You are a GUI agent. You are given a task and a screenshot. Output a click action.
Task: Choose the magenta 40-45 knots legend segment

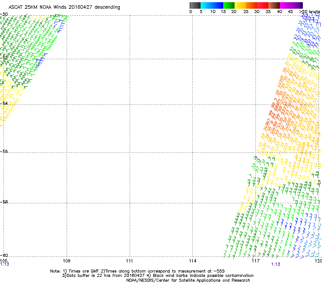point(285,5)
